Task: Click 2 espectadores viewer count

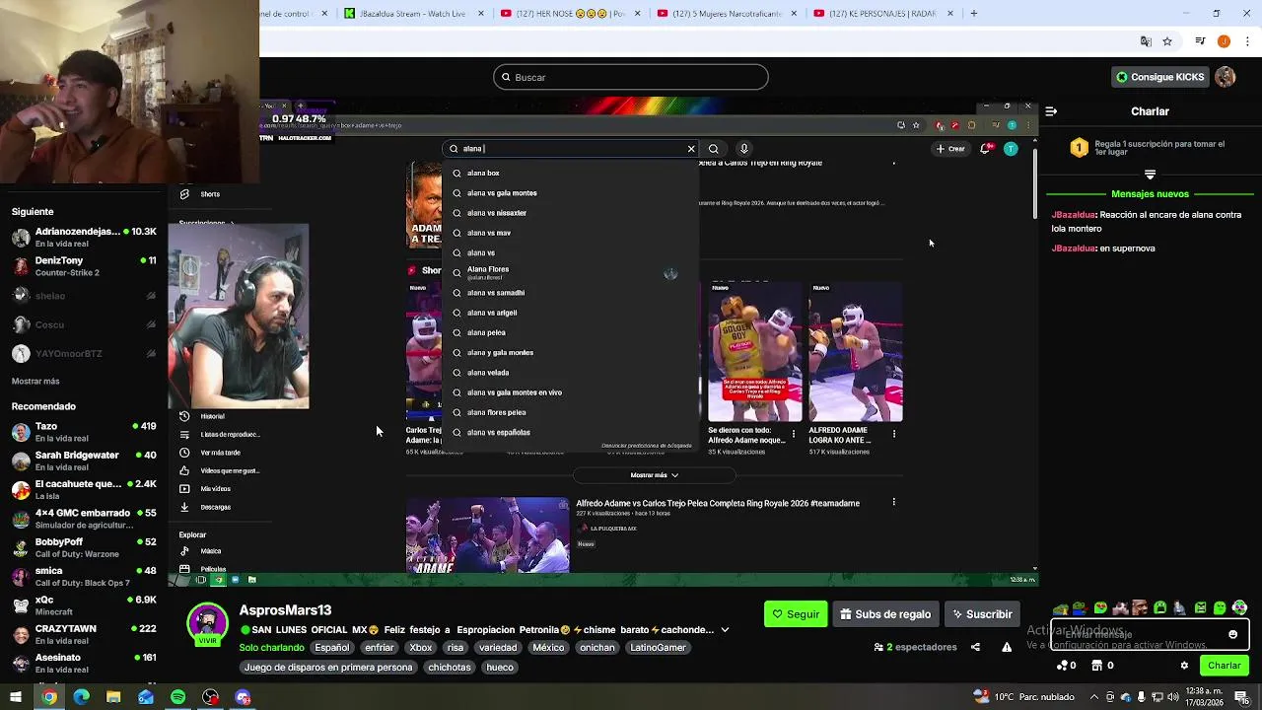Action: (916, 647)
